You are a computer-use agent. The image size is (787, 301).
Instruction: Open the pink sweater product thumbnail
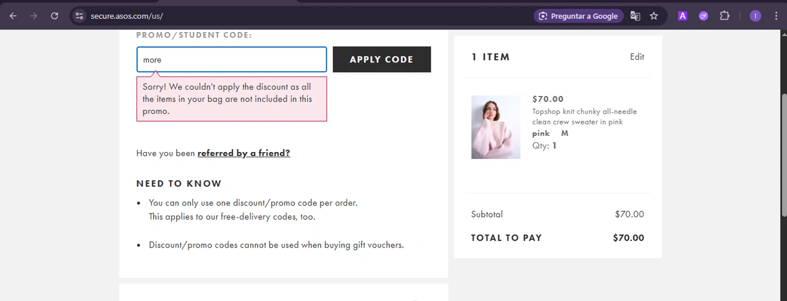point(495,127)
